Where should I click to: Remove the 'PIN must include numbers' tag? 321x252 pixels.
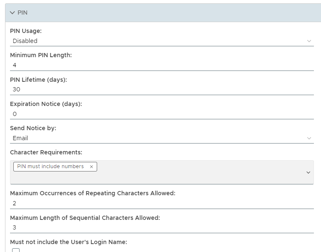(x=92, y=166)
